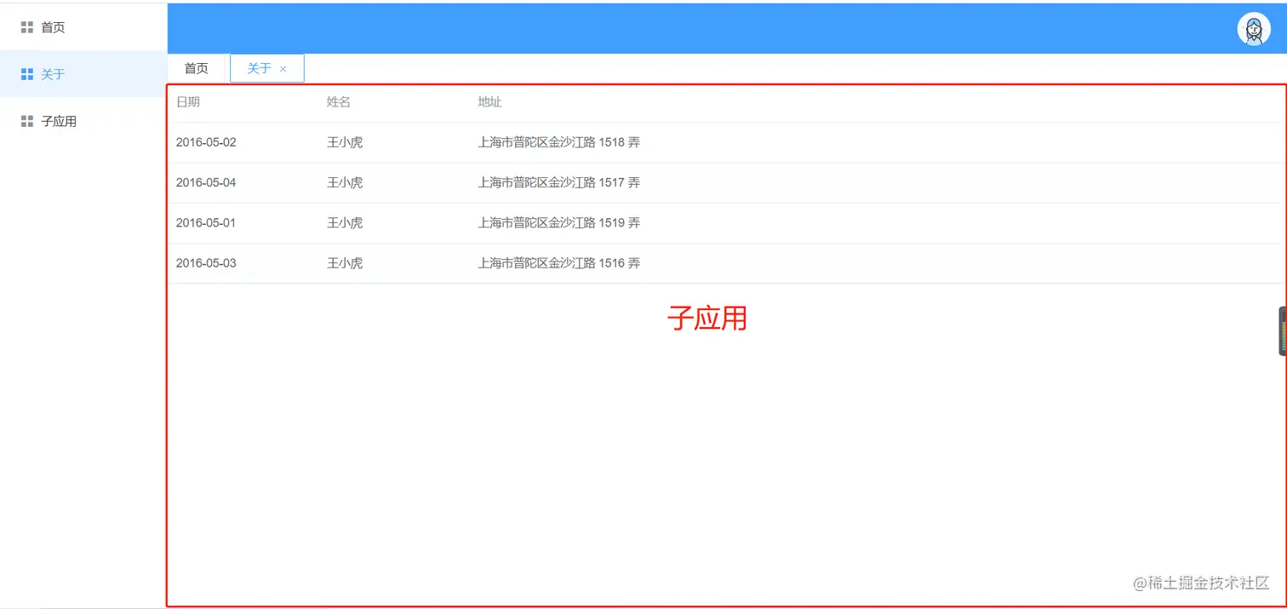Click the grid icon beside 子应用 in sidebar
The image size is (1287, 609).
click(x=27, y=121)
